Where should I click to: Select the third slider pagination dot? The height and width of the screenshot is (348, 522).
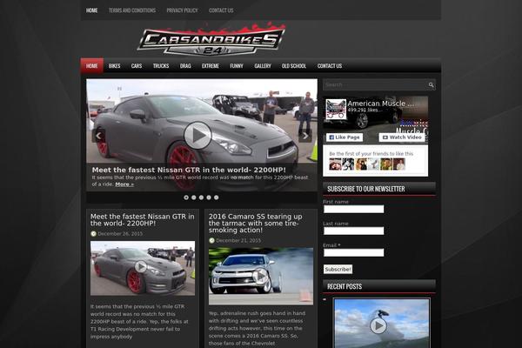tap(201, 197)
